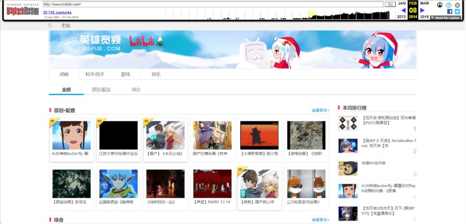The height and width of the screenshot is (224, 466).
Task: Click ranking #4 thumbnail butterfly flash
Action: pyautogui.click(x=348, y=191)
